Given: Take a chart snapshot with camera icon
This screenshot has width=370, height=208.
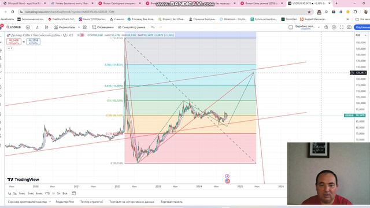Looking at the screenshot, I should click(x=349, y=27).
